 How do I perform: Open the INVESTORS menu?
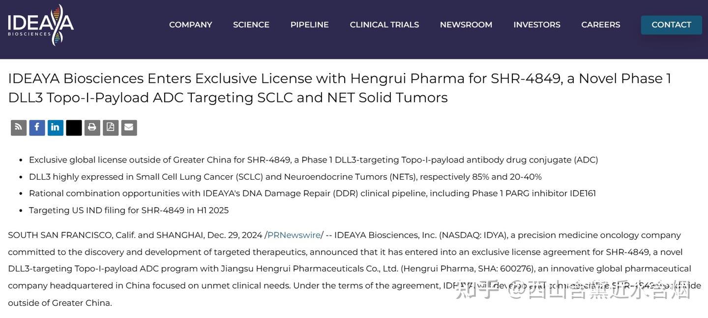point(537,25)
